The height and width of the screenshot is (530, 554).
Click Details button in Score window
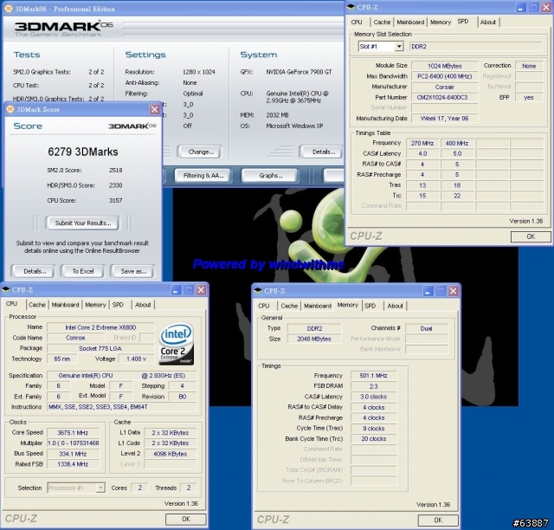35,272
